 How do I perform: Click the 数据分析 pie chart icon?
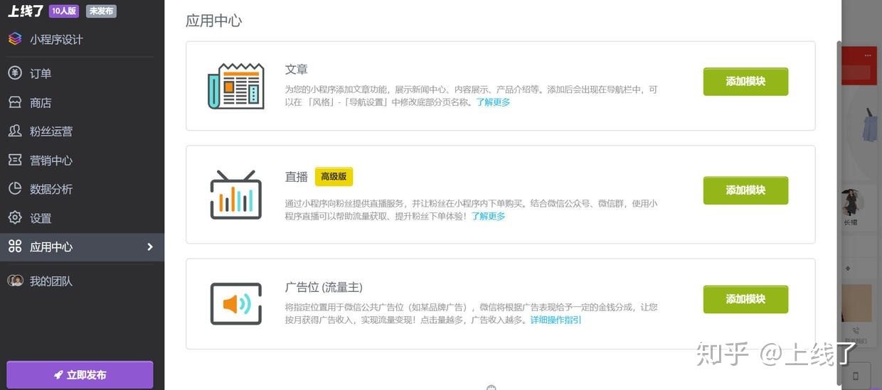click(x=15, y=189)
